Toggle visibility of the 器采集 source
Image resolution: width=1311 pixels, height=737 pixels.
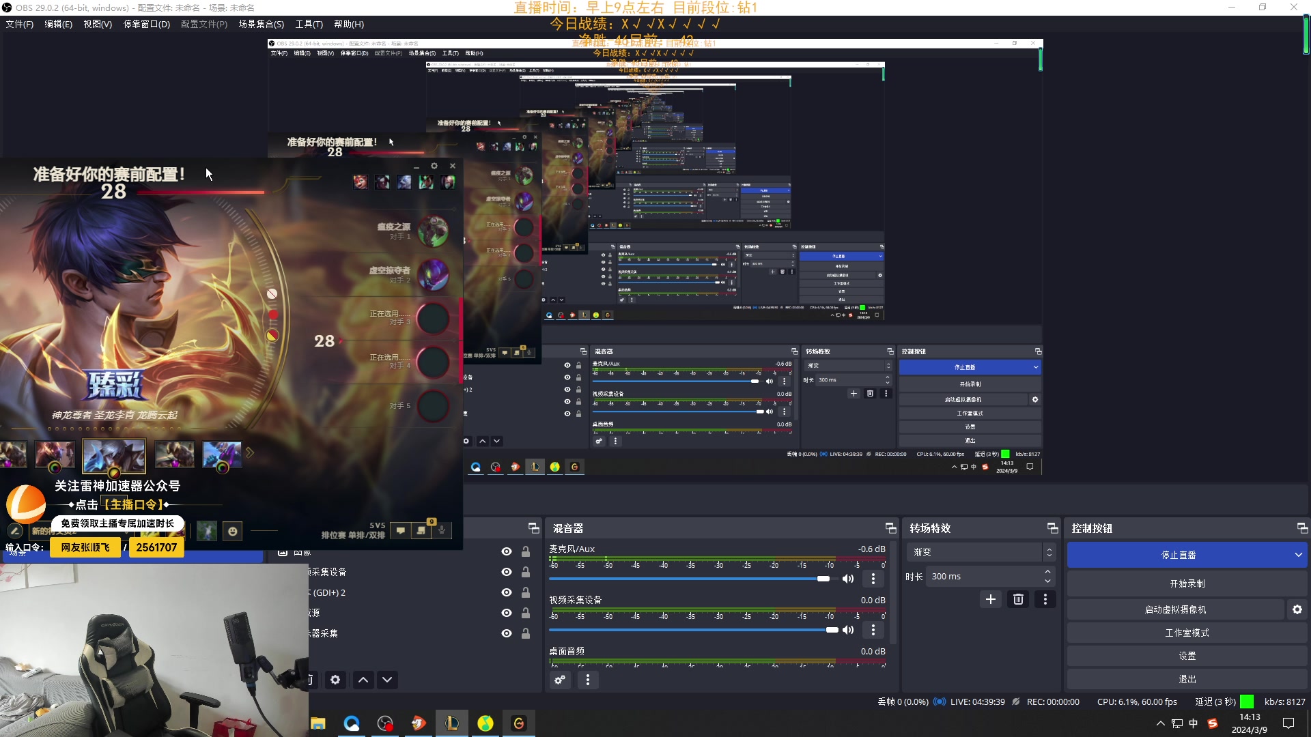tap(506, 633)
